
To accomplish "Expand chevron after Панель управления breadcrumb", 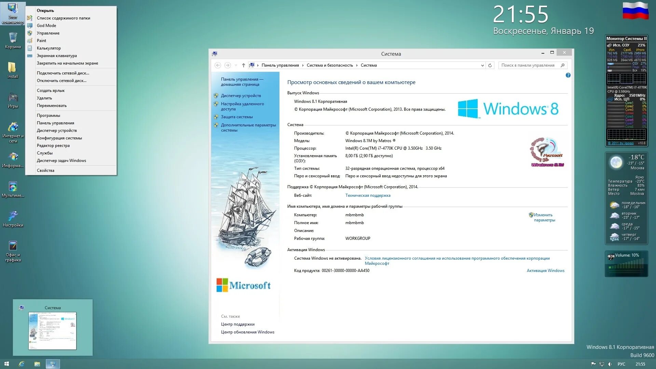I will tap(303, 65).
